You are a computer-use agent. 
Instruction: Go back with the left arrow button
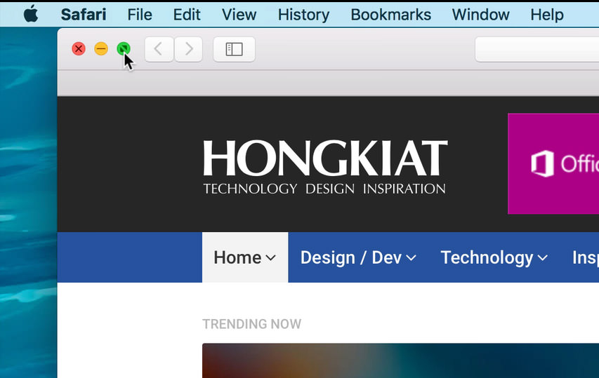159,49
